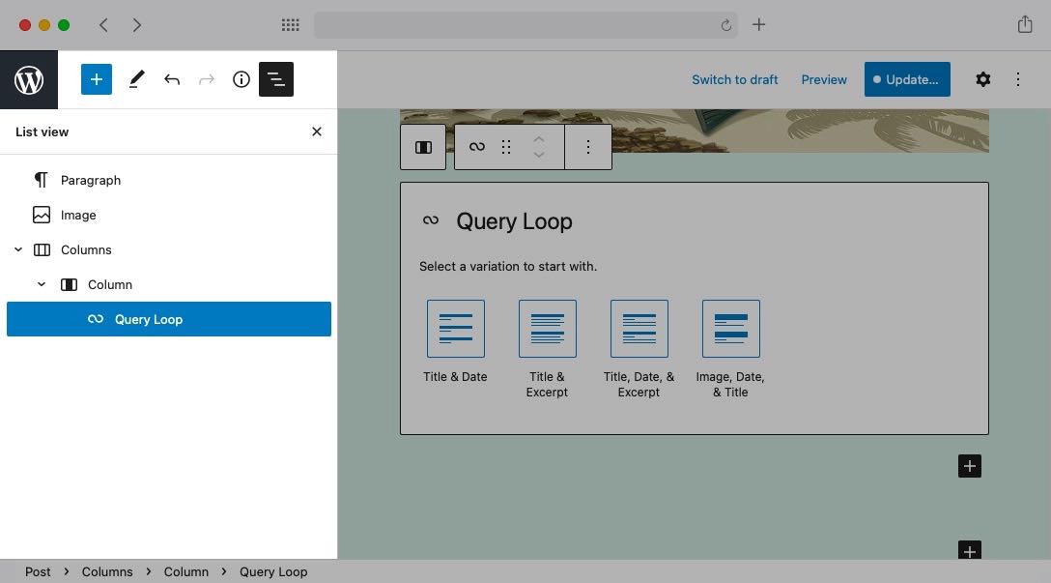Image resolution: width=1051 pixels, height=583 pixels.
Task: Open the editor Options menu at top right
Action: point(1018,79)
